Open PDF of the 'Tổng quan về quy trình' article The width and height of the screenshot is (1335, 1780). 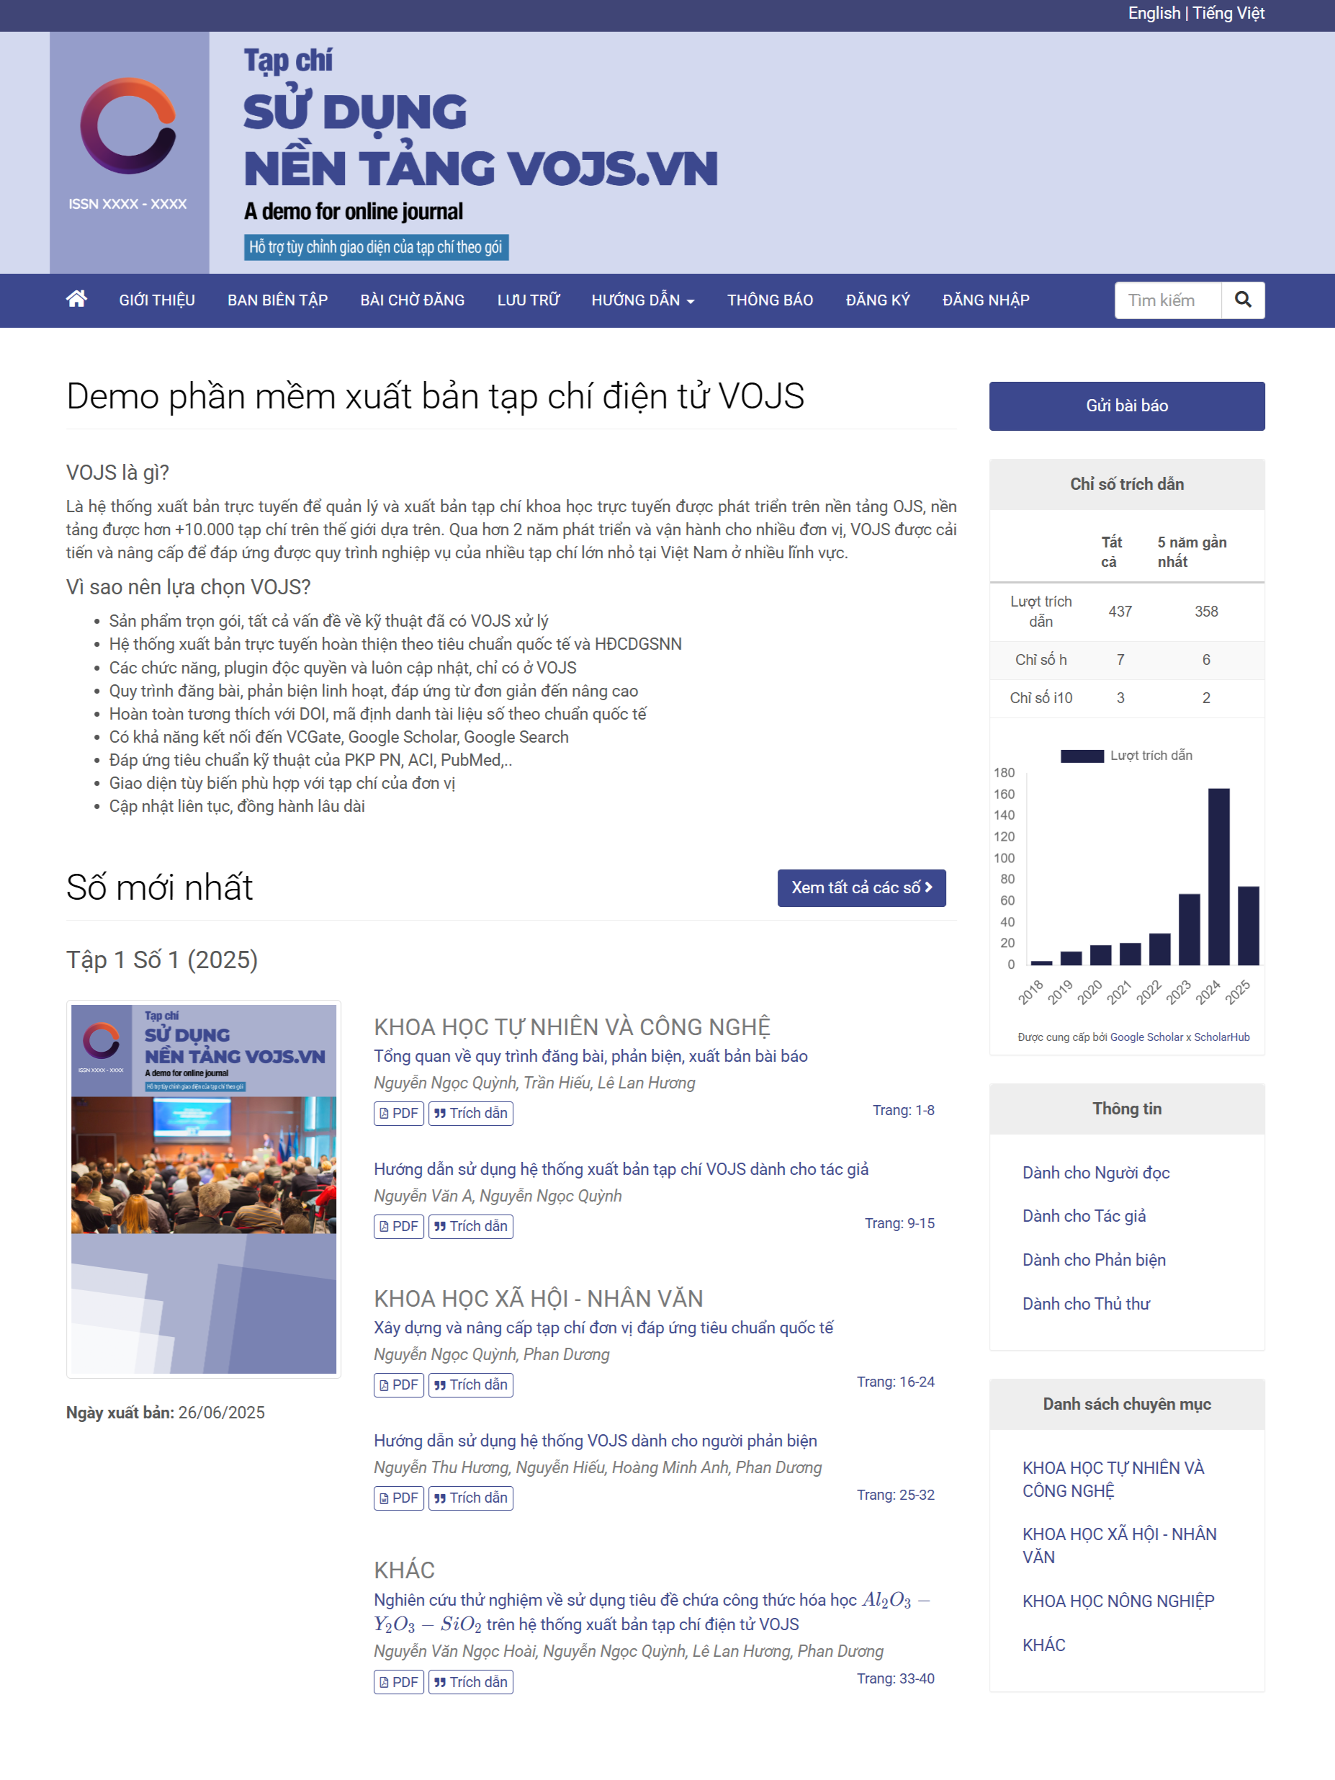(399, 1113)
